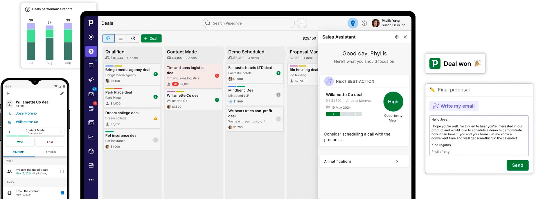Viewport: 536px width, 199px height.
Task: Close the Sales Assistant panel
Action: (x=405, y=37)
